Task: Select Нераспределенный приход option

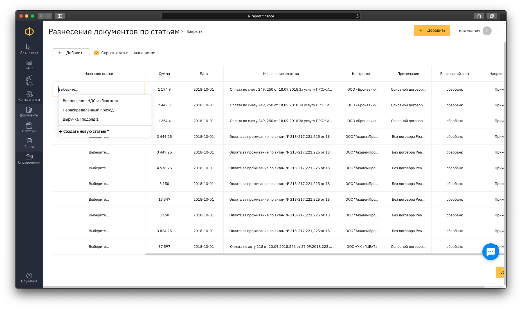Action: click(x=105, y=110)
